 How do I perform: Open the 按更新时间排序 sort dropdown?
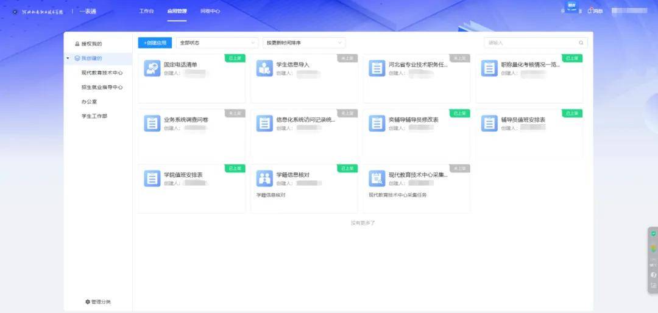click(304, 43)
